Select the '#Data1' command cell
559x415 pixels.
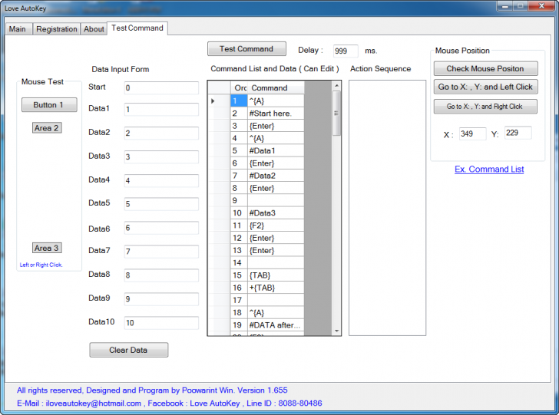tap(276, 150)
